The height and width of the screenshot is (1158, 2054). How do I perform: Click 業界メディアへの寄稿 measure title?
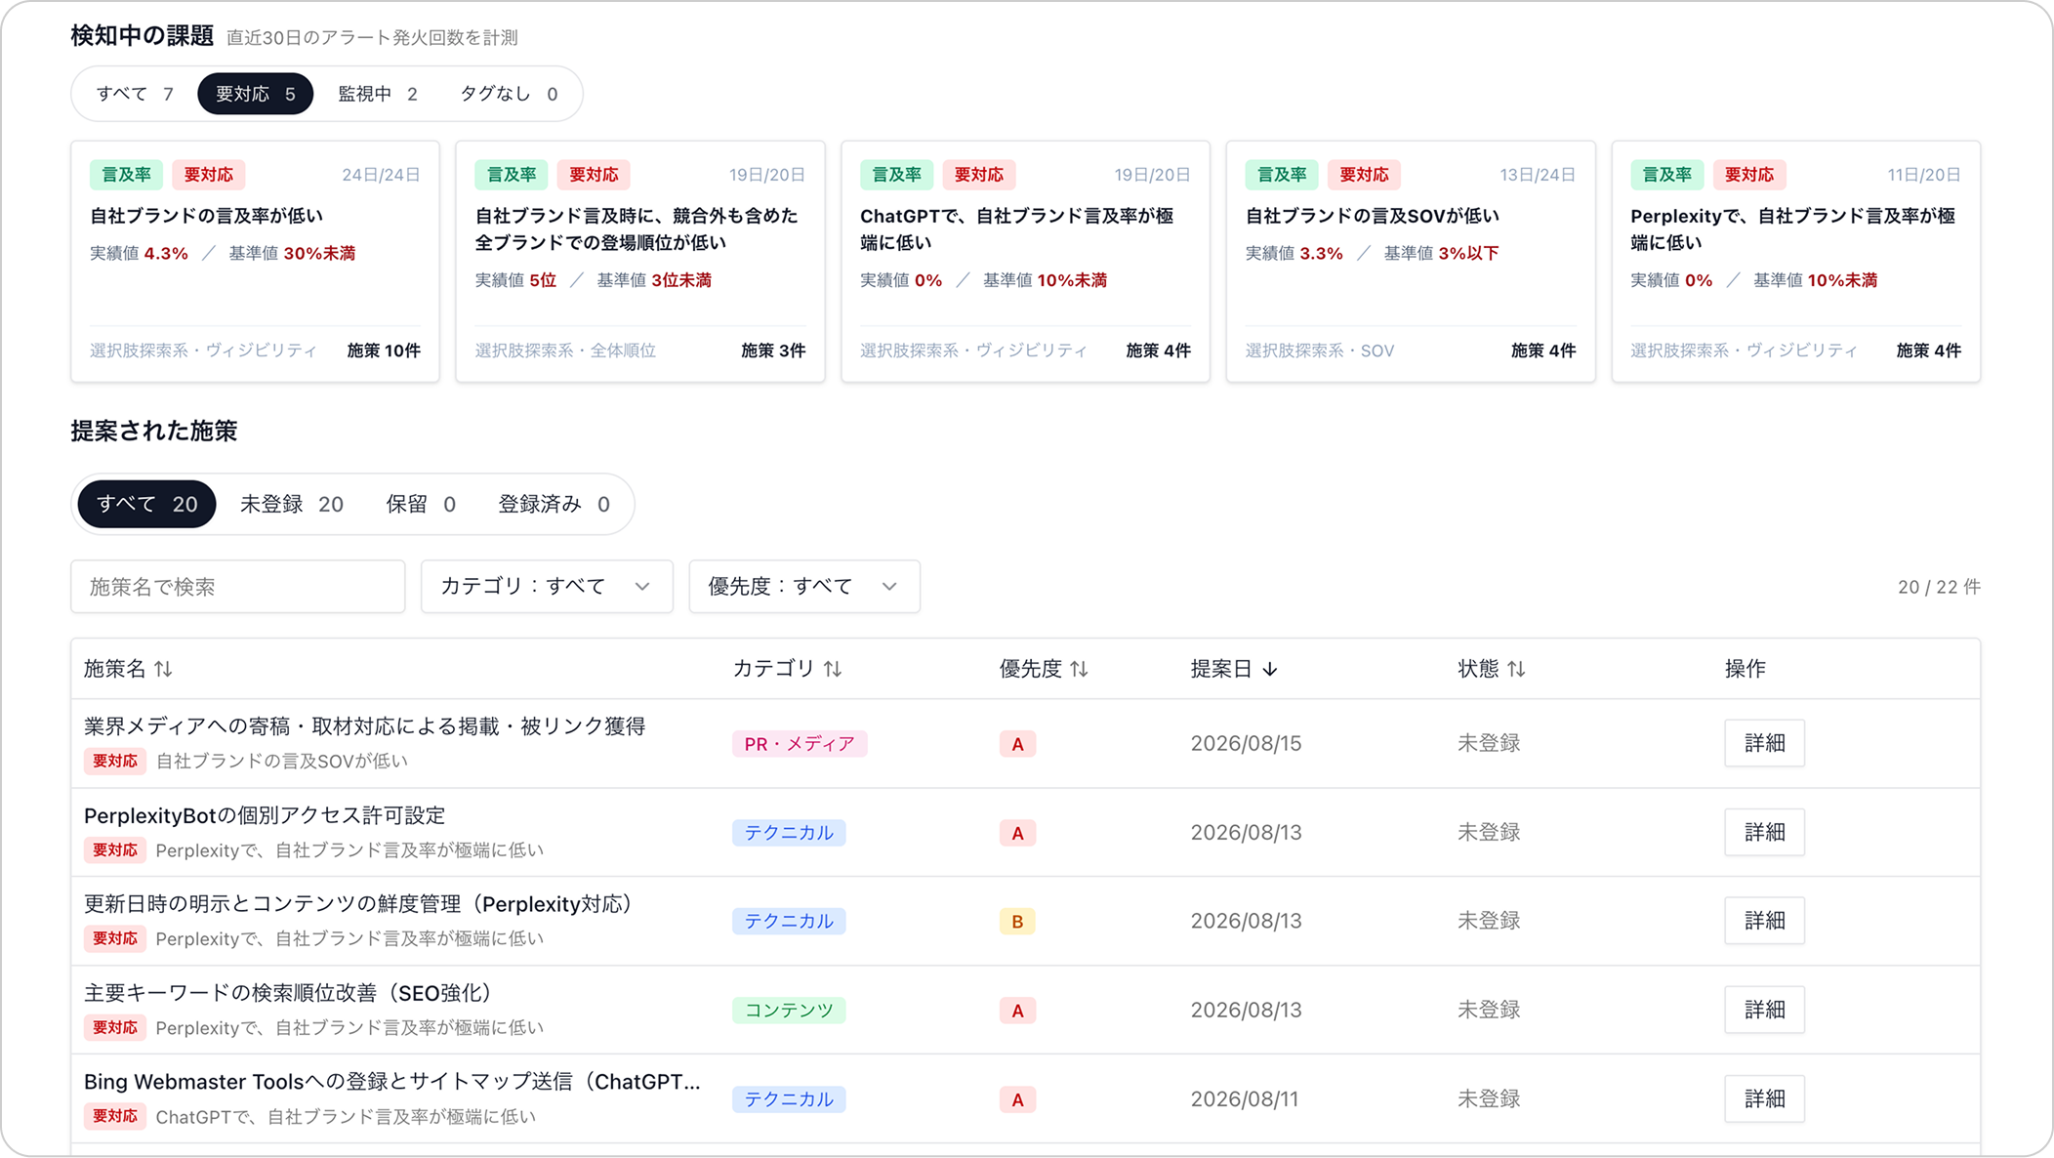(365, 726)
